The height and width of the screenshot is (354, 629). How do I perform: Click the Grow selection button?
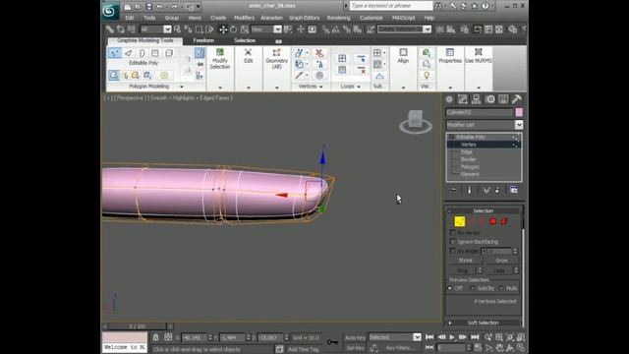point(501,261)
